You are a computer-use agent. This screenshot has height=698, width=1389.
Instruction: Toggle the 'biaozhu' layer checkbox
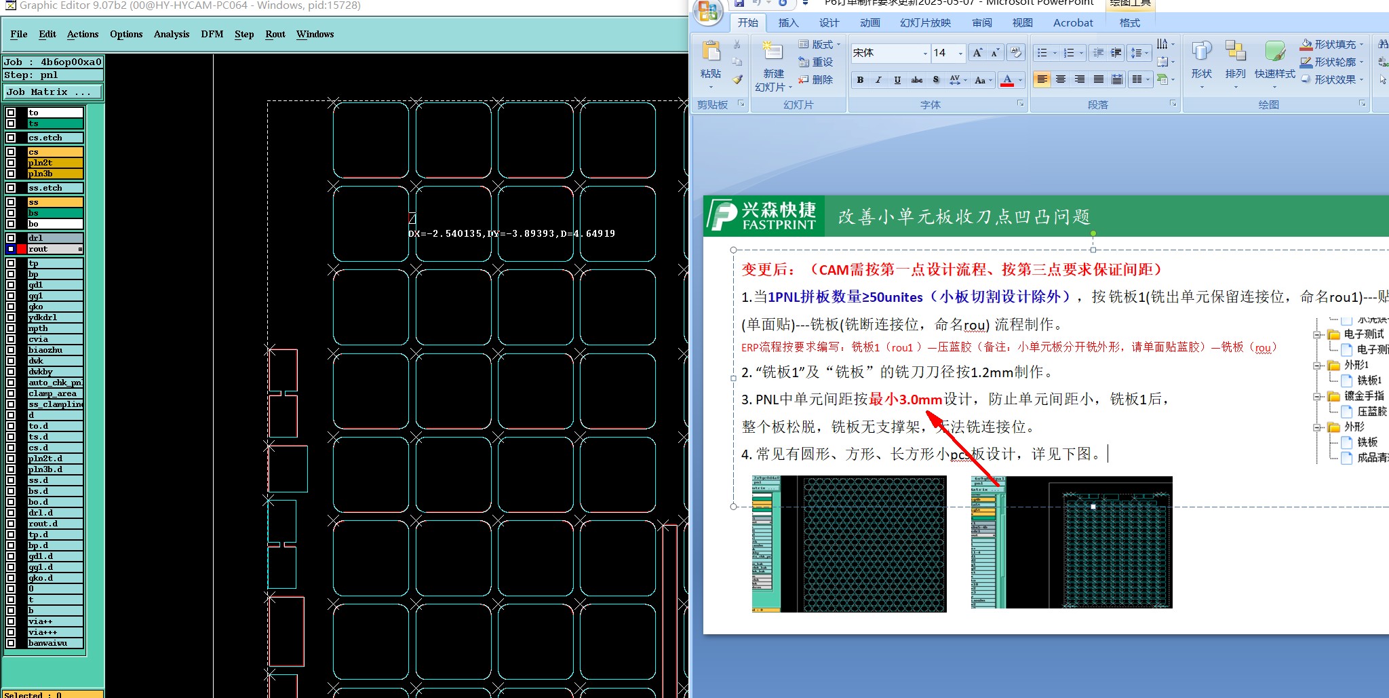(x=11, y=350)
